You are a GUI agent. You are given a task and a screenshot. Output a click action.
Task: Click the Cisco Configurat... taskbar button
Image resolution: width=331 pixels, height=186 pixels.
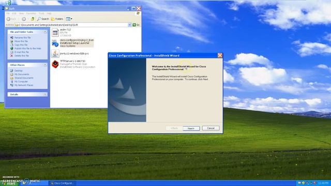(x=63, y=183)
